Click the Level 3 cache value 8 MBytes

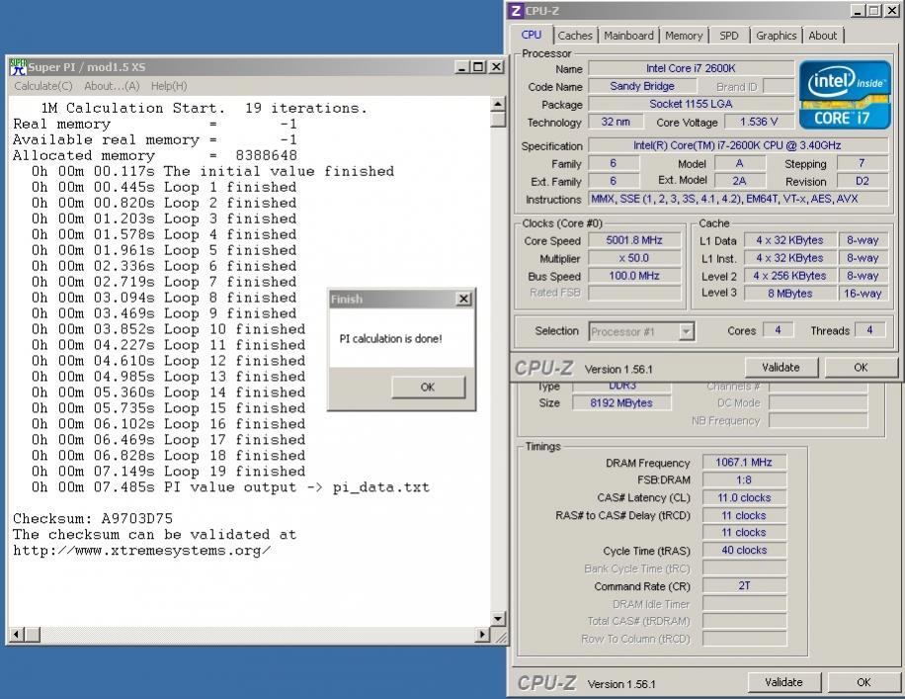point(789,294)
